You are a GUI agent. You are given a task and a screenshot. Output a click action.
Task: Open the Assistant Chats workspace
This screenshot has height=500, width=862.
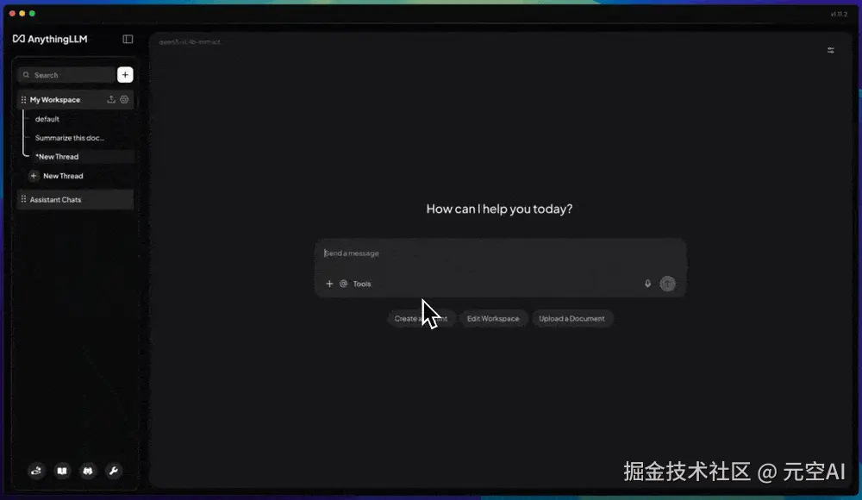click(75, 200)
